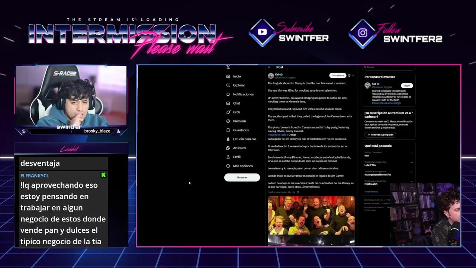The image size is (476, 268).
Task: Click the Instagram icon in overlay
Action: (x=363, y=33)
